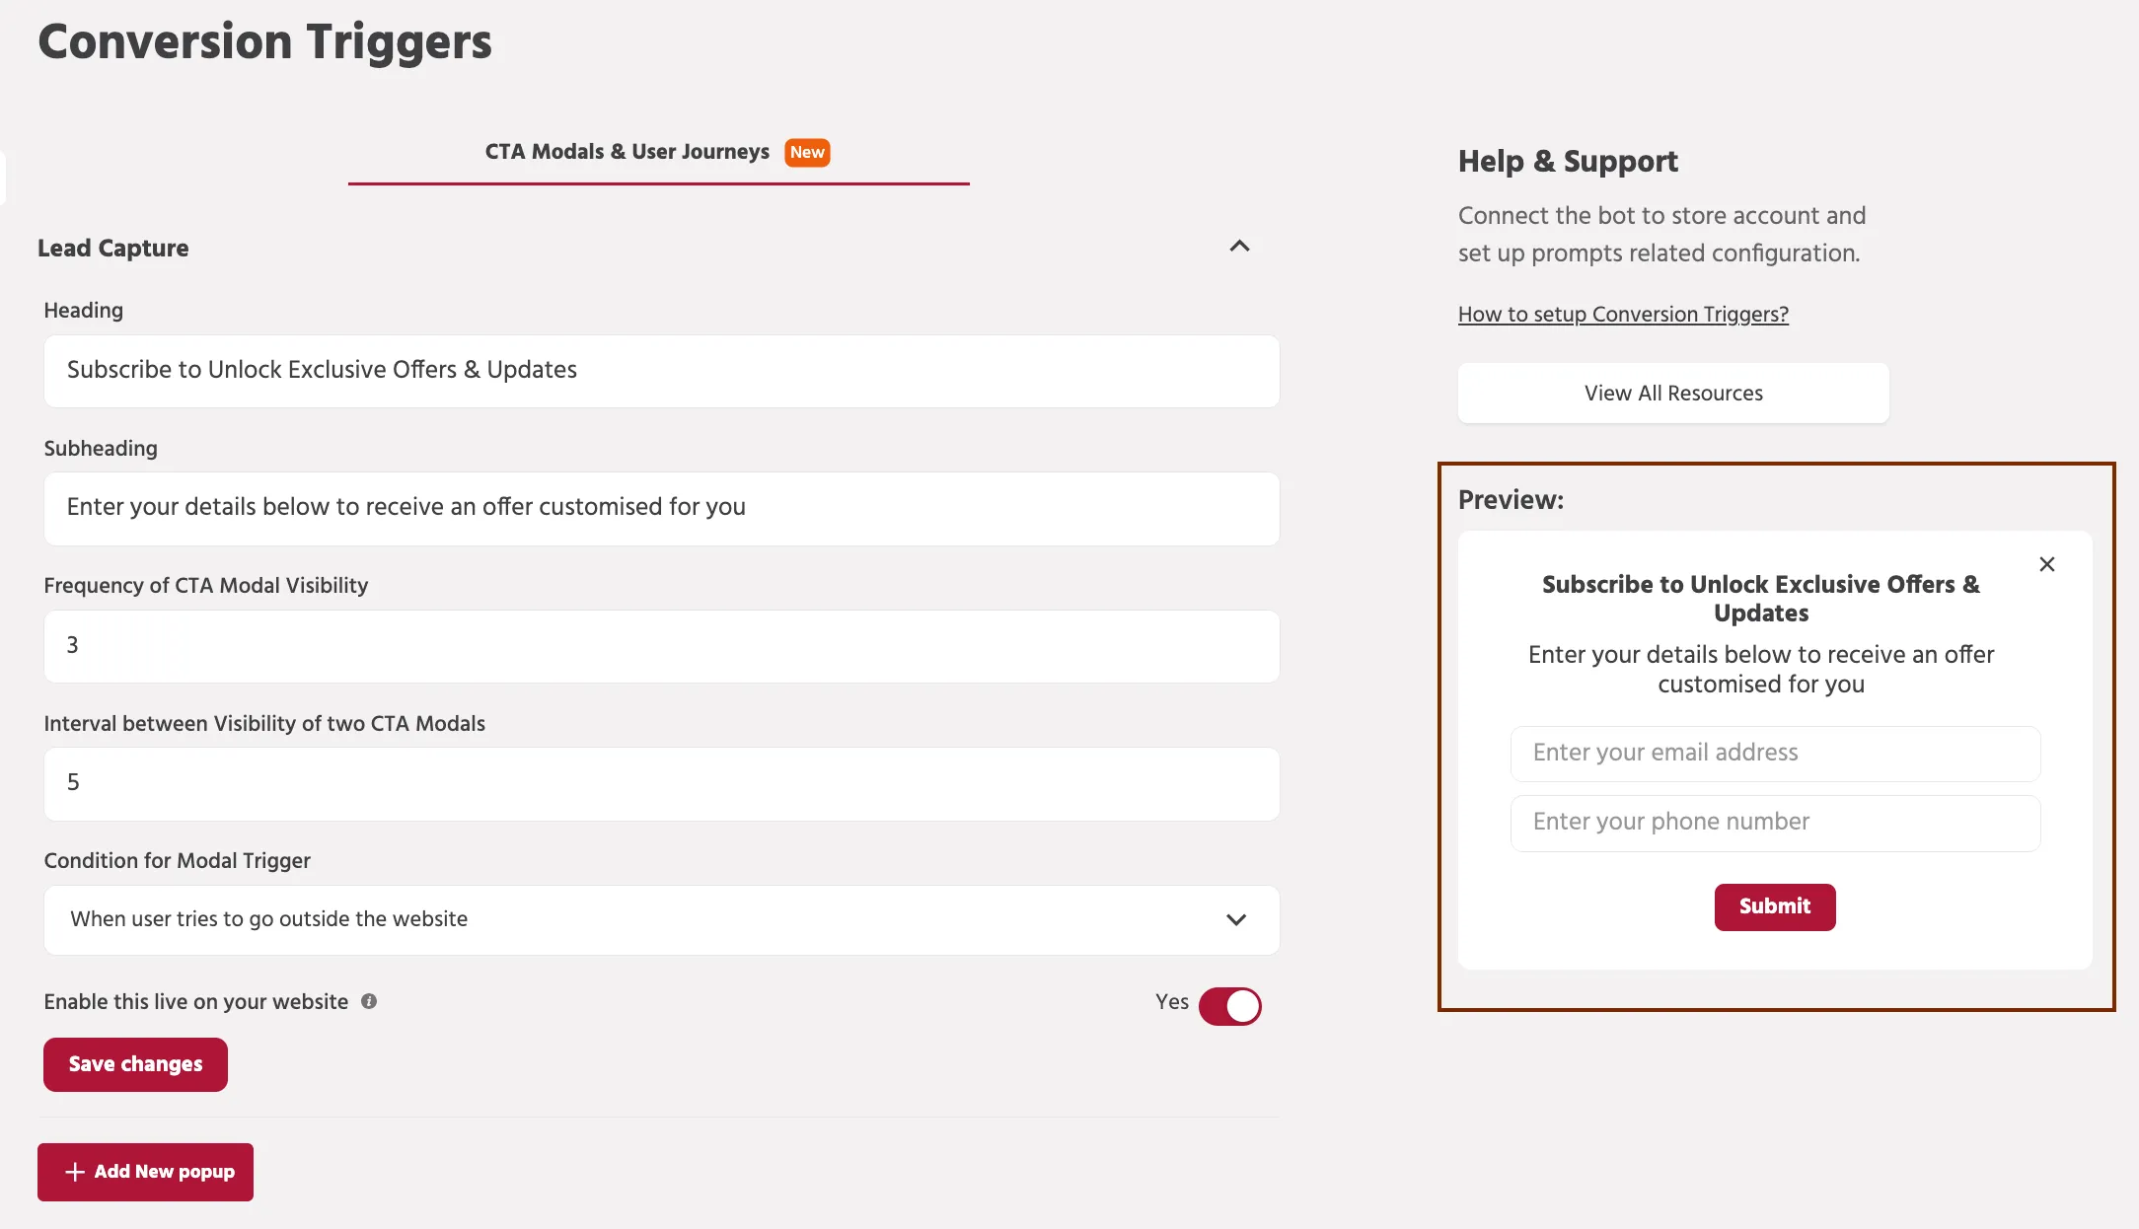Close the preview popup with X icon

[x=2047, y=564]
